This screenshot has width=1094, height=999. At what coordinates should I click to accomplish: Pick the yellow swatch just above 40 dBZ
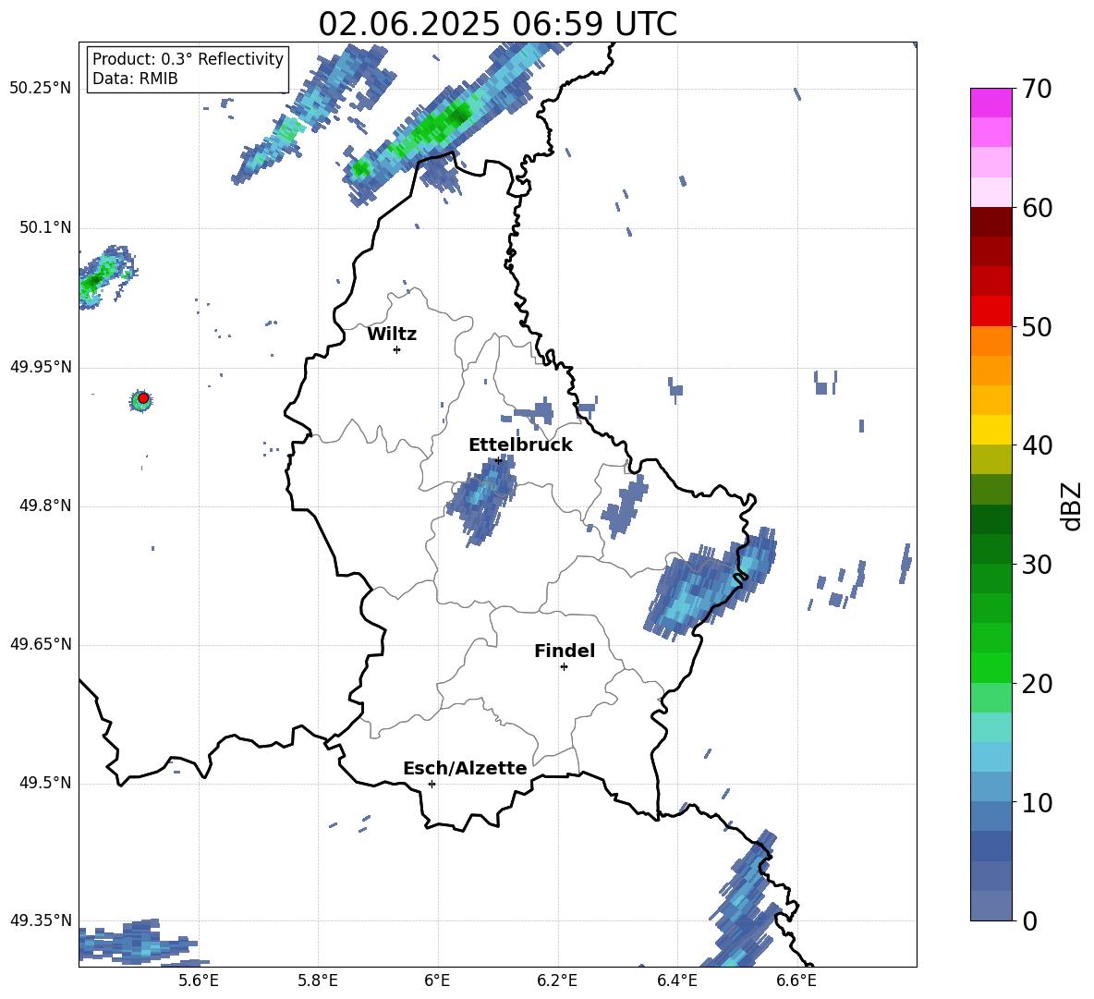[991, 430]
